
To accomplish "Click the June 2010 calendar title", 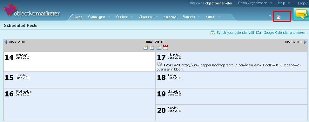I will 154,42.
